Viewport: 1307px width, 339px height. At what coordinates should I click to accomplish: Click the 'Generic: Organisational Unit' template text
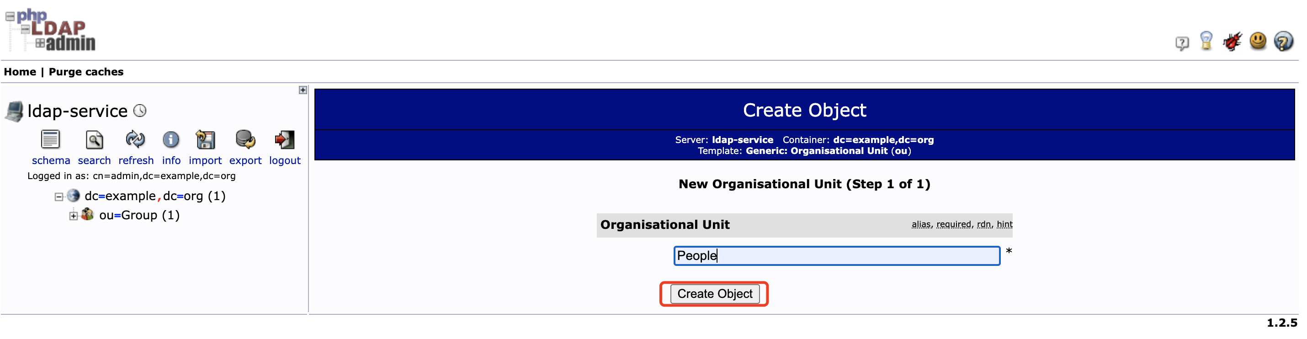pos(817,151)
